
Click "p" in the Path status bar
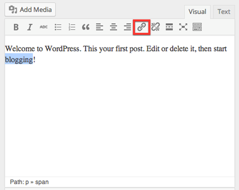[27, 182]
